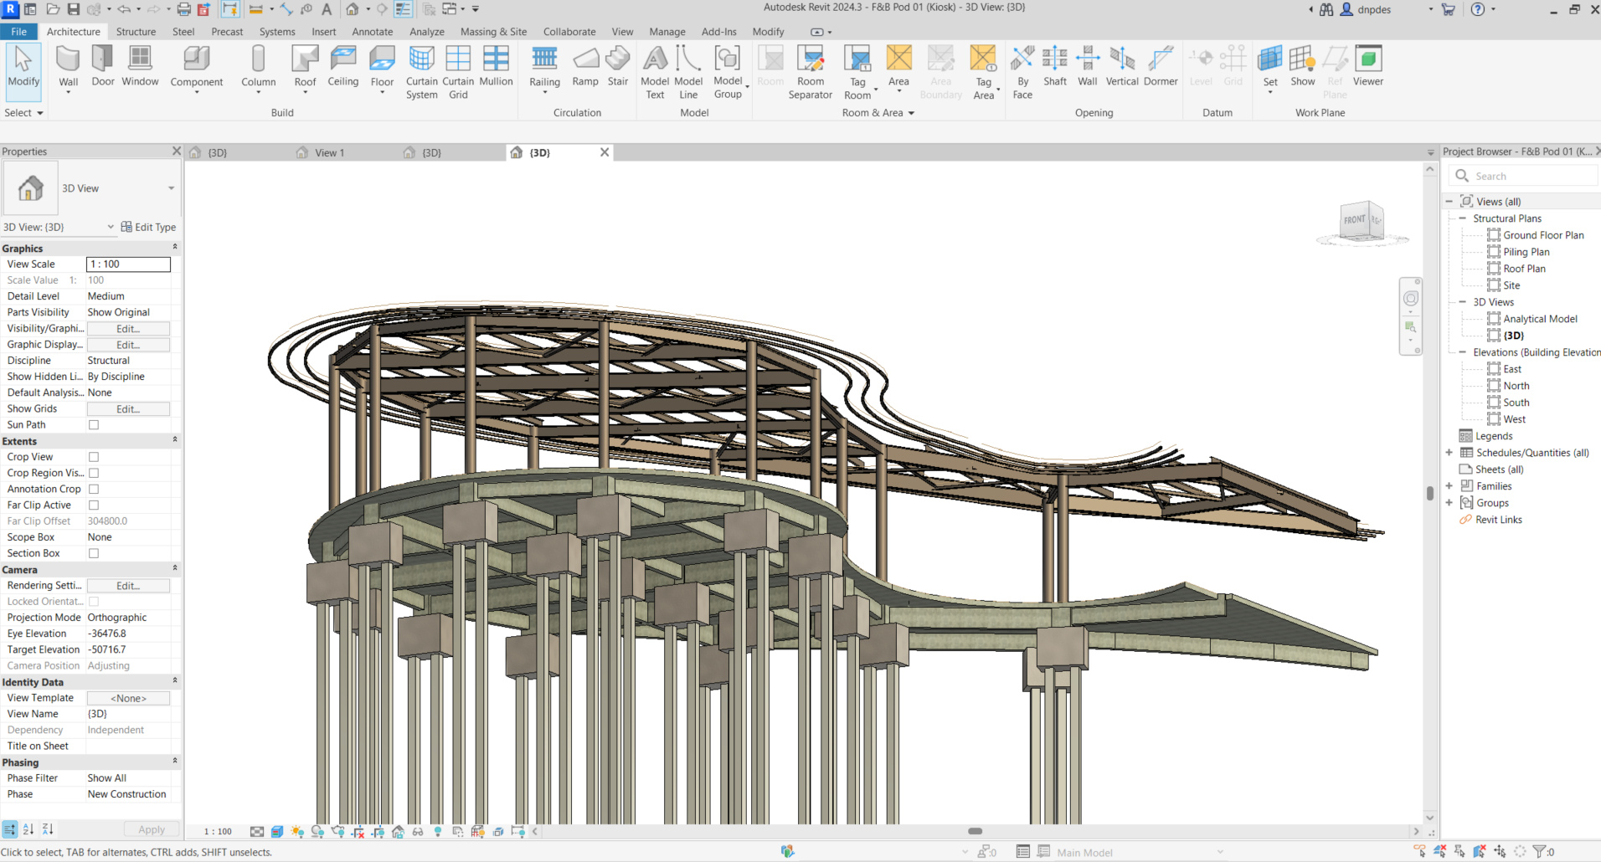The height and width of the screenshot is (862, 1601).
Task: Open the 3D View type selector dropdown
Action: coord(171,188)
